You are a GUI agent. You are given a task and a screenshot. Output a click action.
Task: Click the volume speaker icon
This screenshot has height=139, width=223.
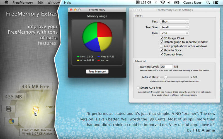tap(169, 3)
